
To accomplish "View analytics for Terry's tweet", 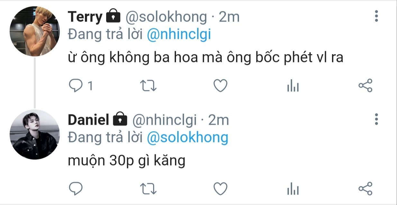I will 293,86.
